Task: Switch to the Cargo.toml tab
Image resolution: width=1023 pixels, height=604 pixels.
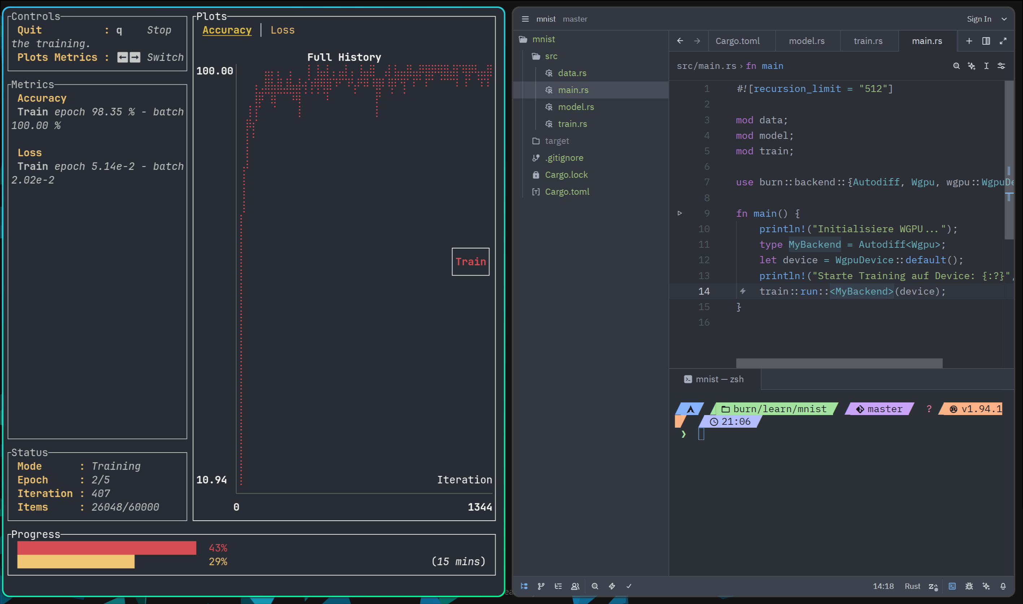Action: [737, 41]
